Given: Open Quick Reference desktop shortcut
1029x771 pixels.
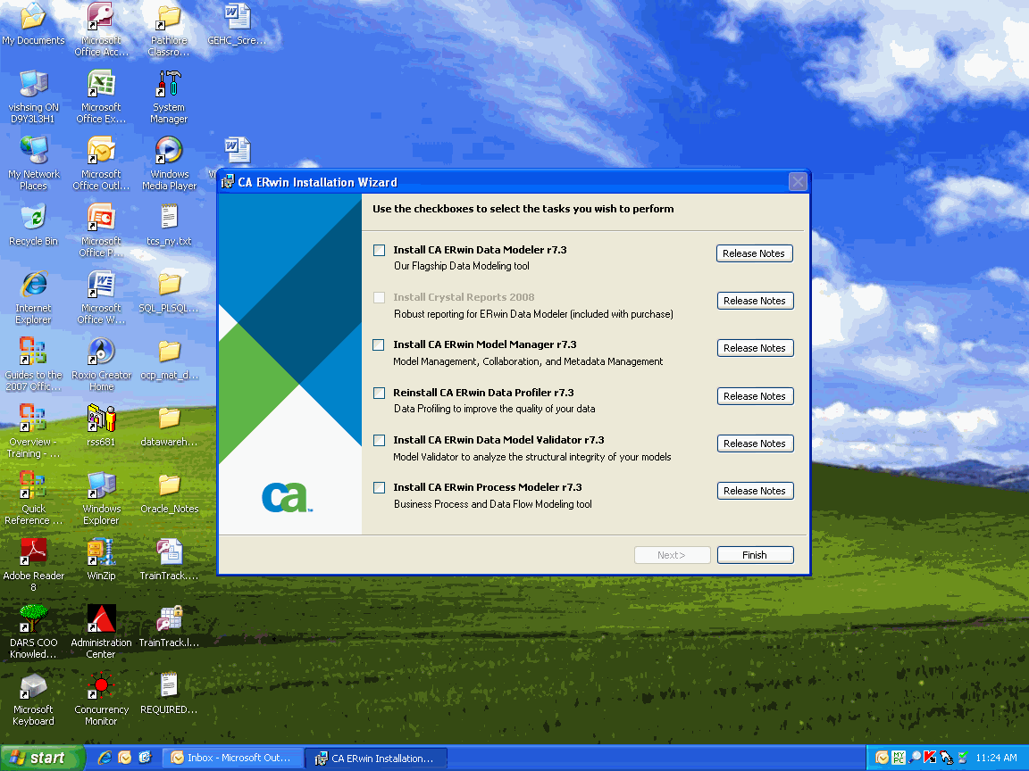Looking at the screenshot, I should tap(33, 497).
